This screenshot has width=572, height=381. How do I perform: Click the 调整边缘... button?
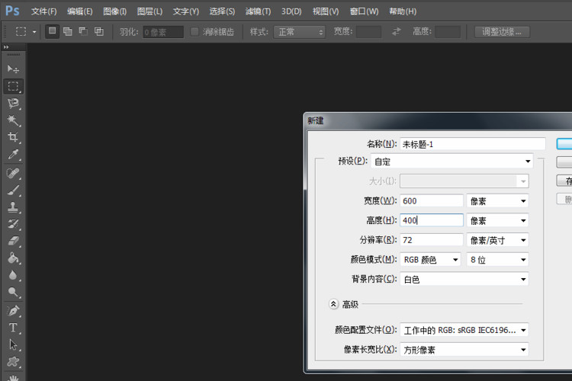click(x=502, y=32)
